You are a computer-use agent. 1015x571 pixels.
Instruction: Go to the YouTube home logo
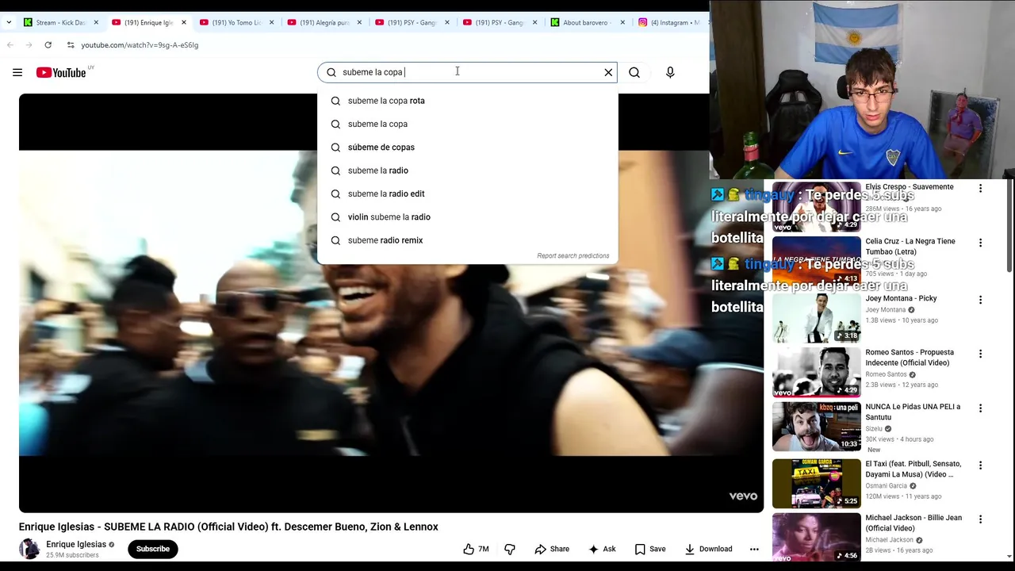61,72
